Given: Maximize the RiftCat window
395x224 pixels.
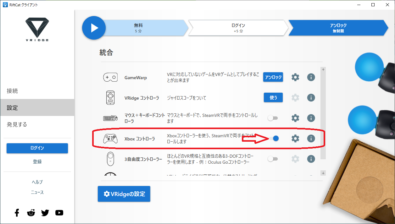Looking at the screenshot, I should click(373, 5).
